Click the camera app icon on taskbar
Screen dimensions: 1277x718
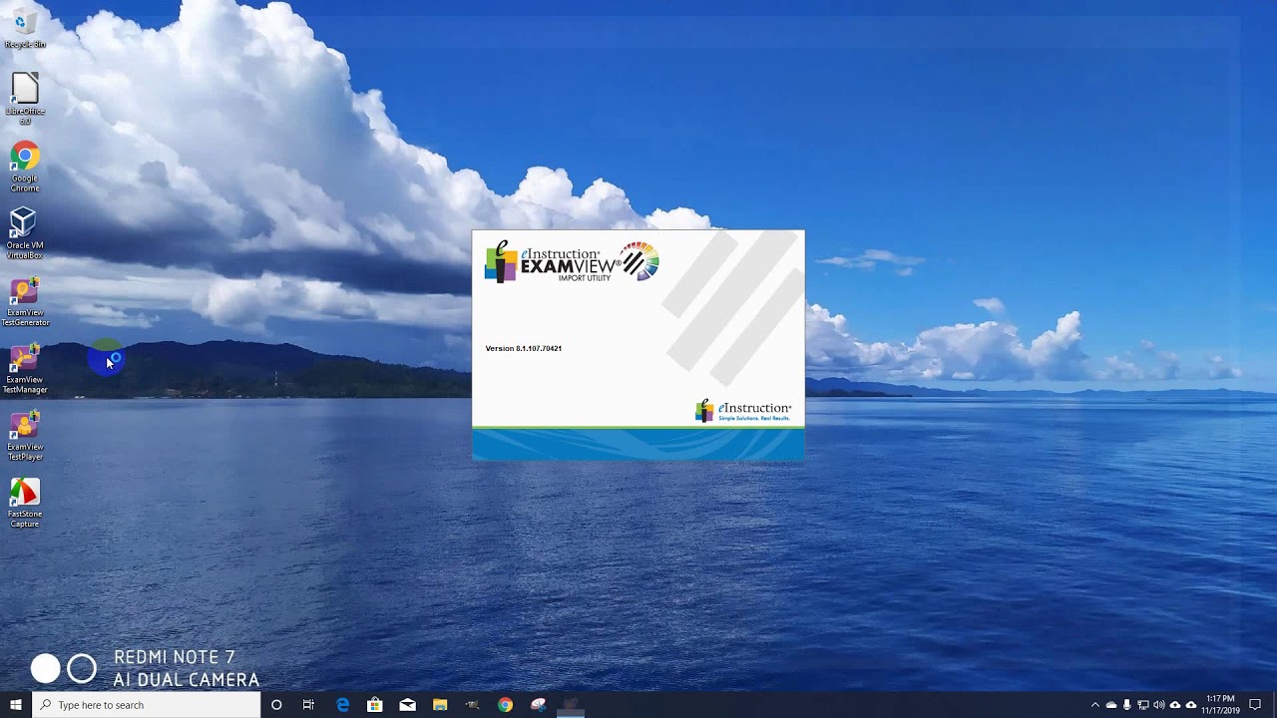473,705
